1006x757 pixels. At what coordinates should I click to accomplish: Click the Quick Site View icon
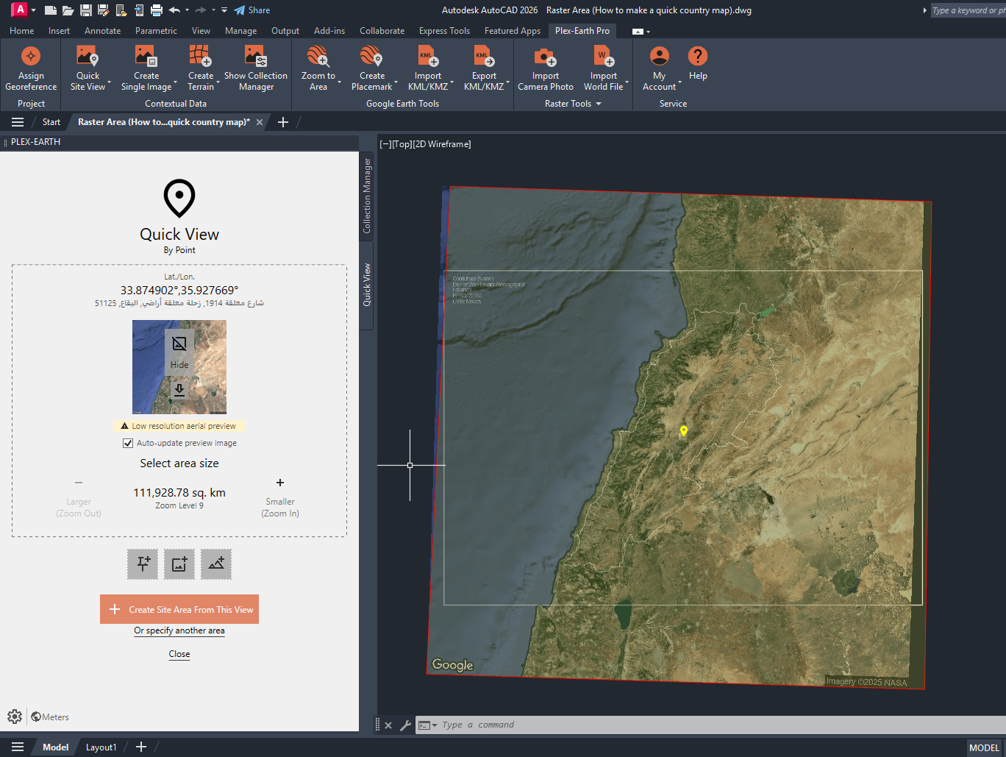[x=88, y=56]
